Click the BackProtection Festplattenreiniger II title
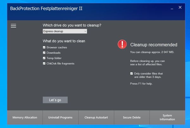190x128 pixels. pyautogui.click(x=46, y=9)
